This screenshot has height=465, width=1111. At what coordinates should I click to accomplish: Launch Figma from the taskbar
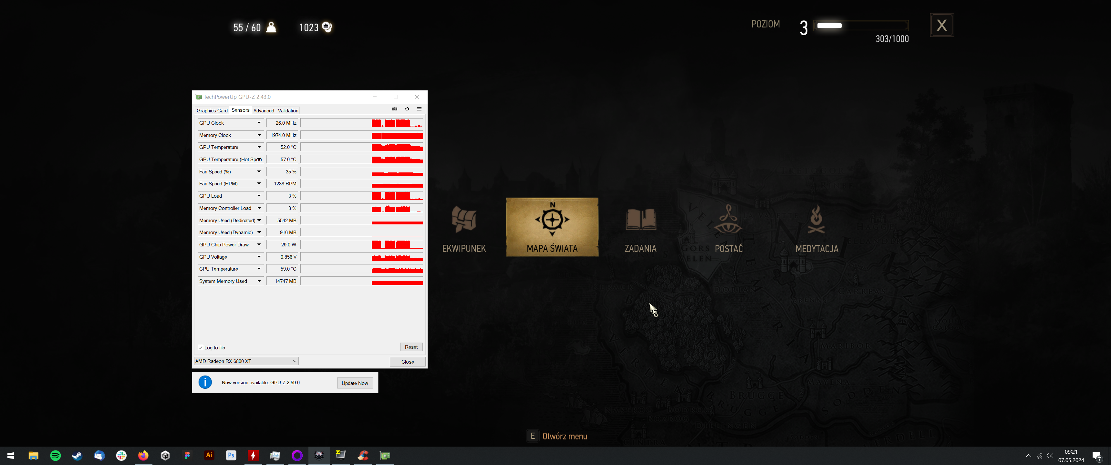pos(187,456)
